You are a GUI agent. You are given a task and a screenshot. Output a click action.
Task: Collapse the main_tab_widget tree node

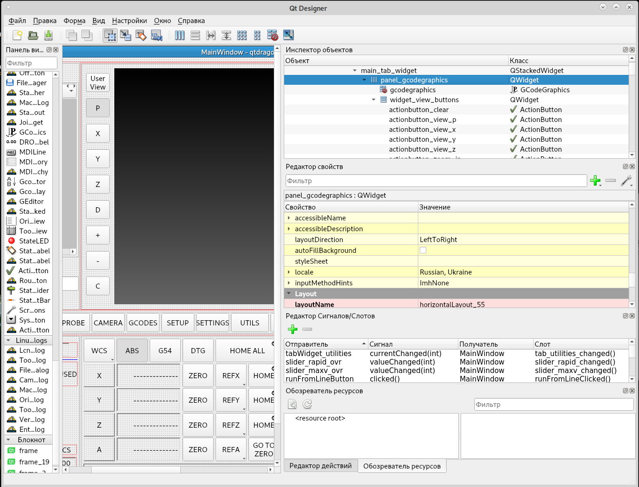click(355, 70)
